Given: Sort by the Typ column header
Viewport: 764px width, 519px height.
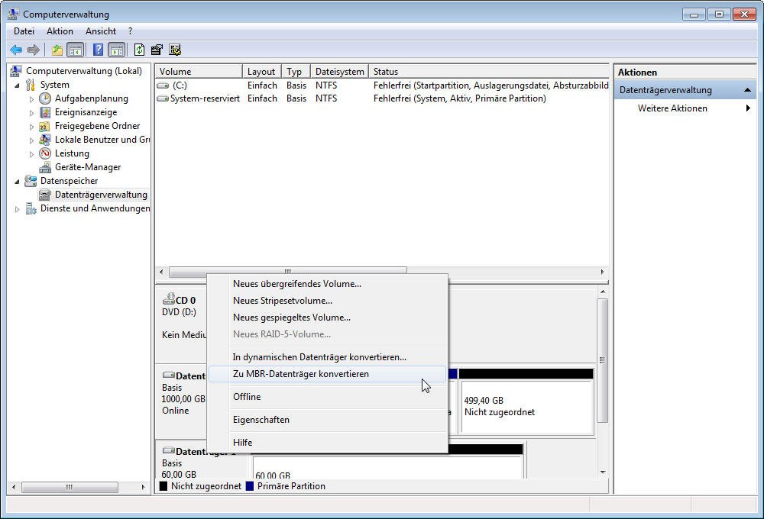Looking at the screenshot, I should click(296, 72).
